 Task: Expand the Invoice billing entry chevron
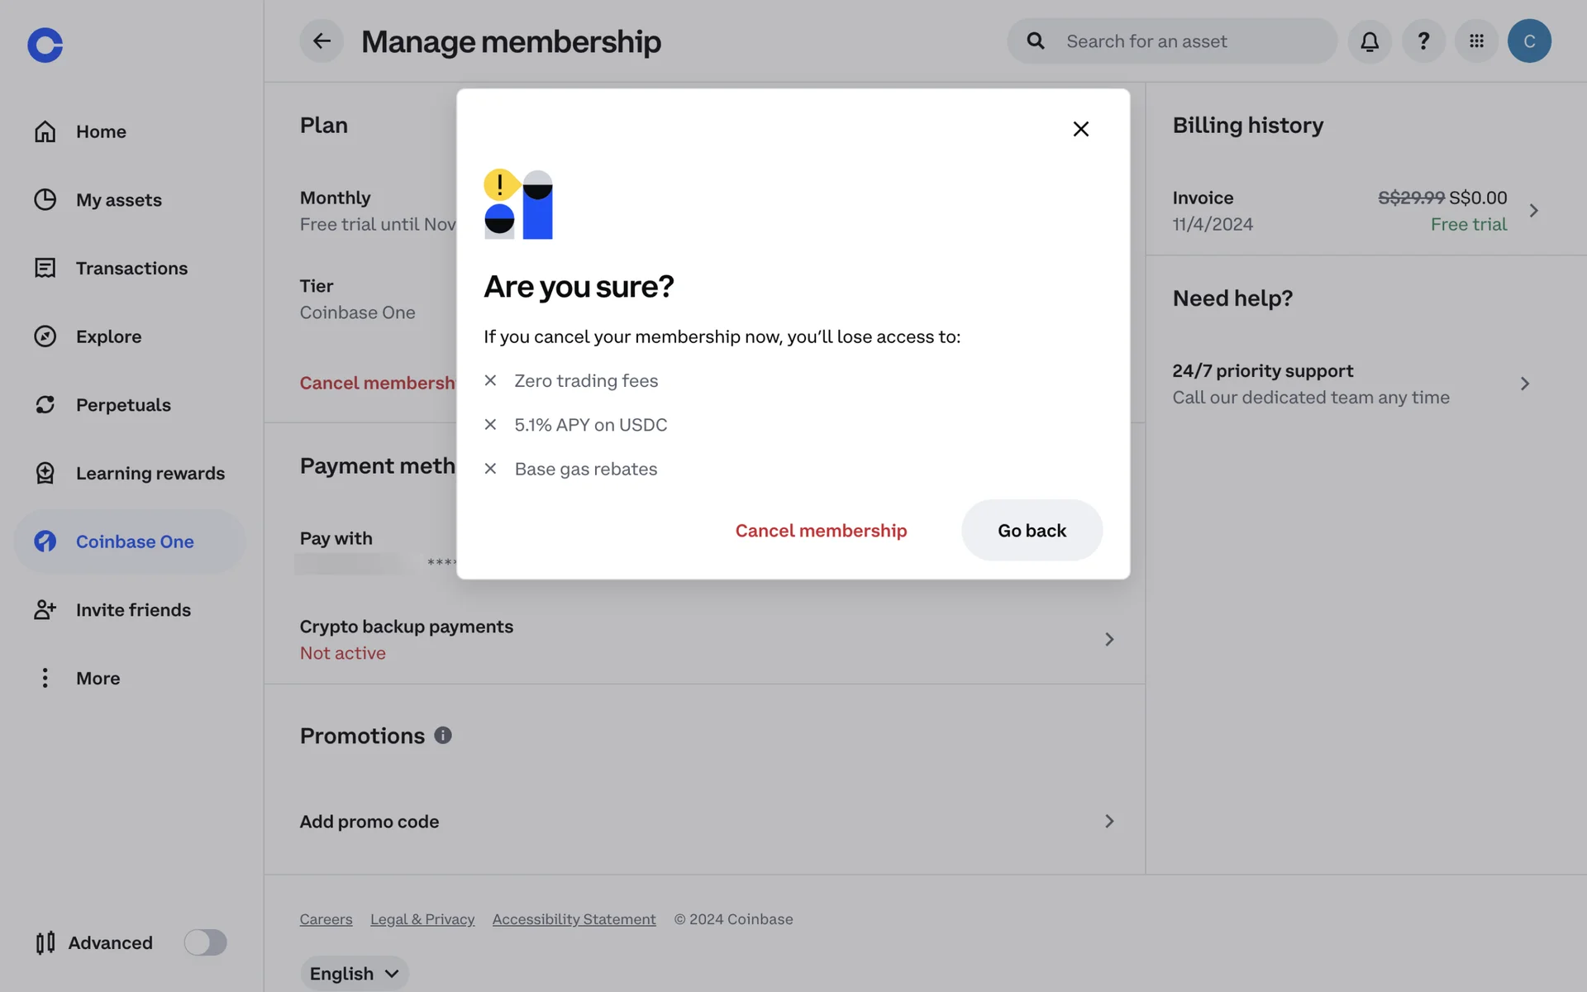1533,211
